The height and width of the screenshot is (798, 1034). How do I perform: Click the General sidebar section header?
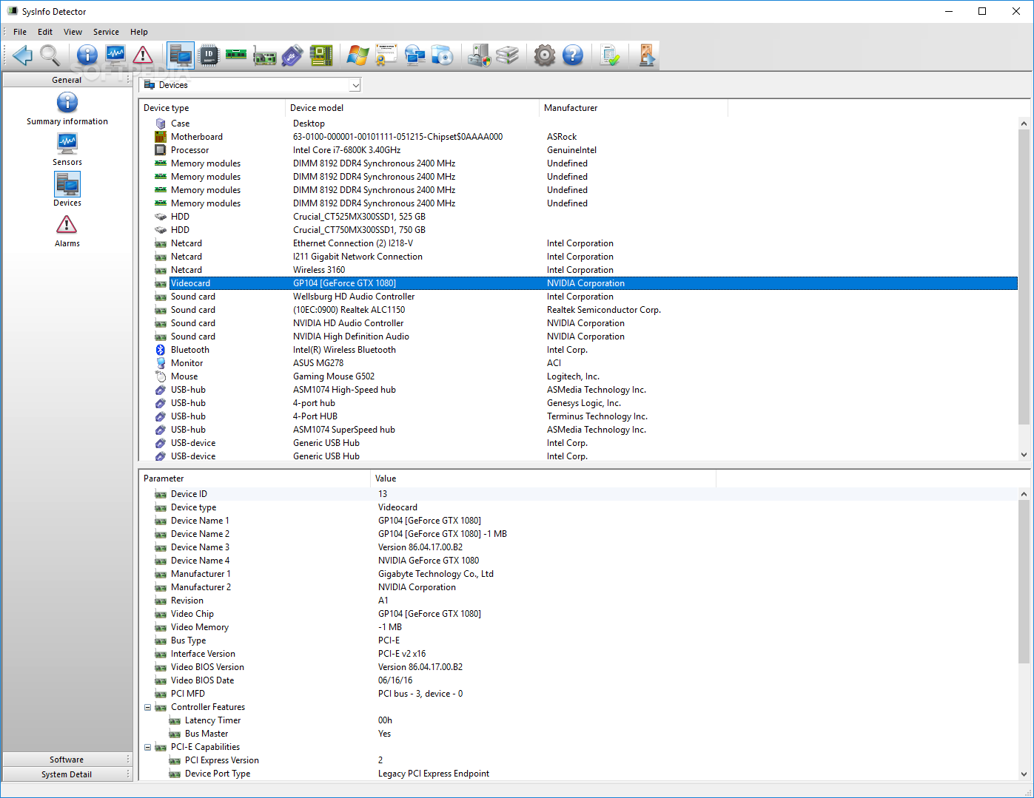click(x=67, y=80)
